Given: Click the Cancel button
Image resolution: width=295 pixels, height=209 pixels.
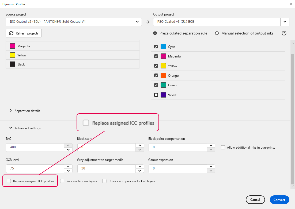Looking at the screenshot, I should pos(255,200).
